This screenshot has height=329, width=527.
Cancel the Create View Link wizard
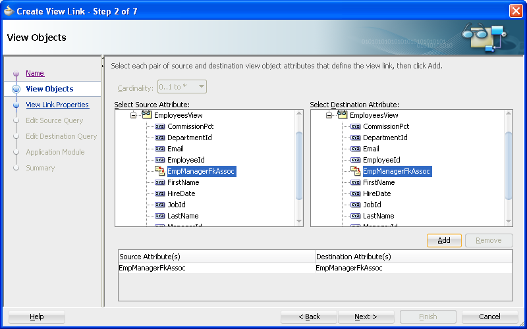click(489, 316)
